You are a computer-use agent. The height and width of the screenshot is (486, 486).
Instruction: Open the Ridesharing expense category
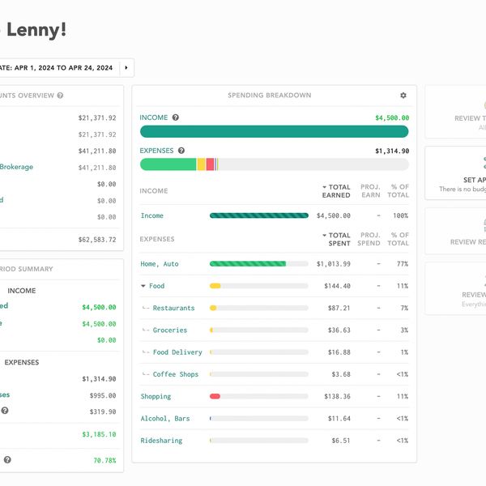pos(161,441)
